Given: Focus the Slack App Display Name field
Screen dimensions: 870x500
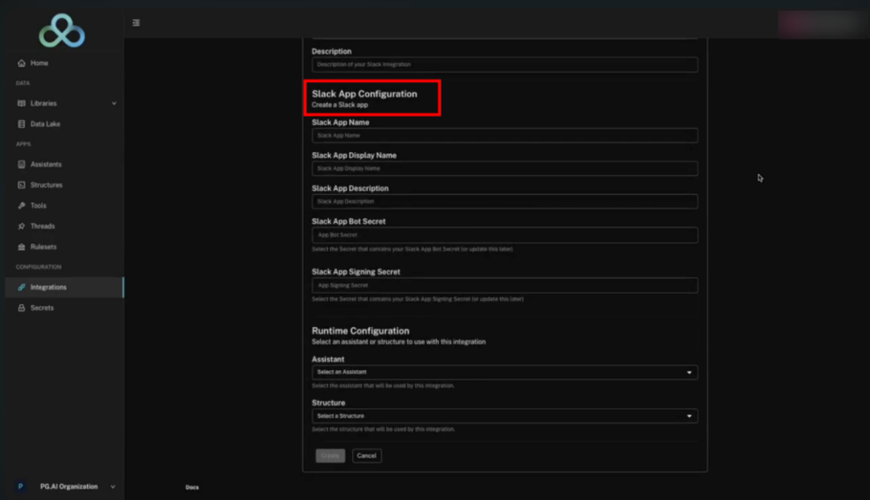Looking at the screenshot, I should (x=504, y=168).
